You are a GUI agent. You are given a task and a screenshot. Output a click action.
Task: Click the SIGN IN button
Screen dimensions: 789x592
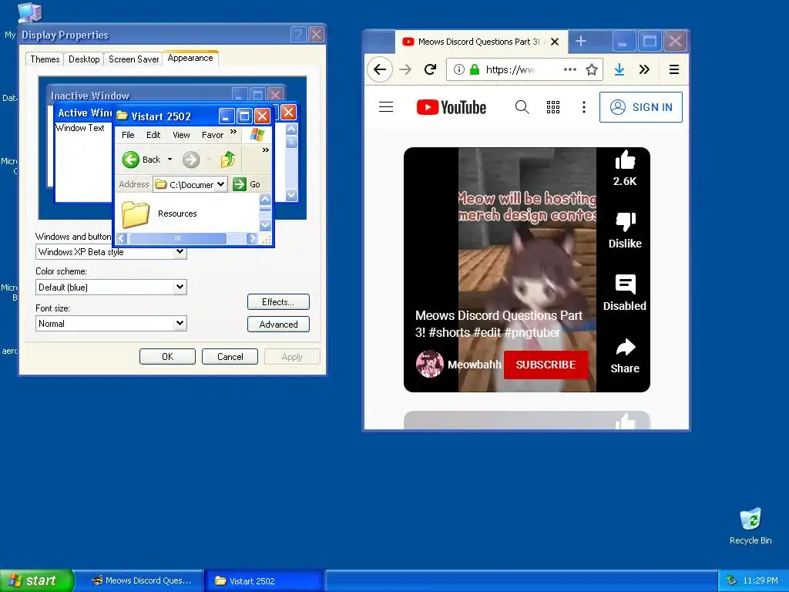point(640,106)
